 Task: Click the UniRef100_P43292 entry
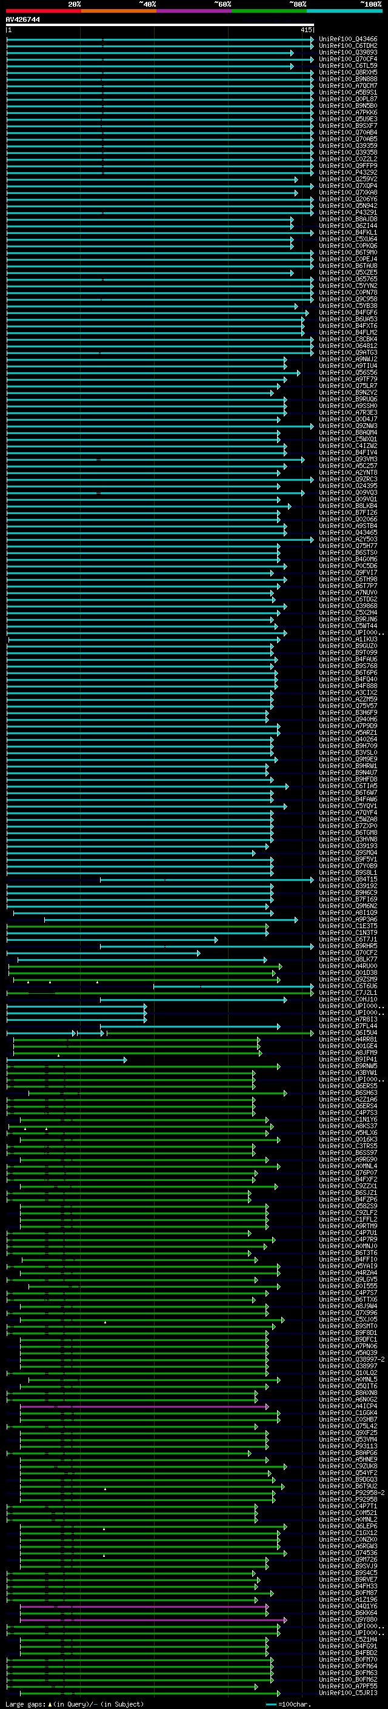[348, 173]
